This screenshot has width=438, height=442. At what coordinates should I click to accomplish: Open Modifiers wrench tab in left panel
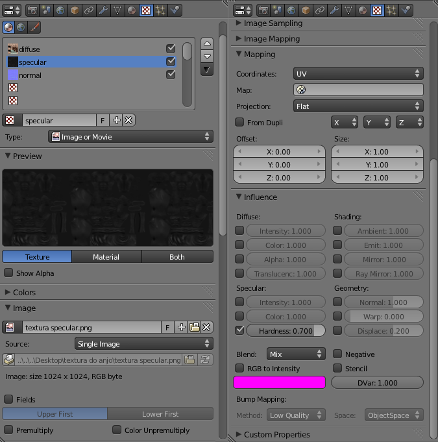point(103,11)
